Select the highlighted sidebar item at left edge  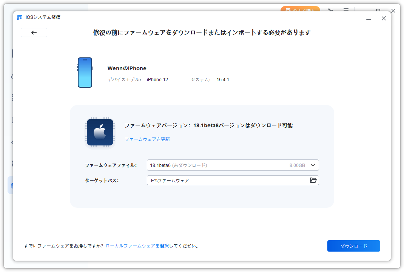click(11, 185)
